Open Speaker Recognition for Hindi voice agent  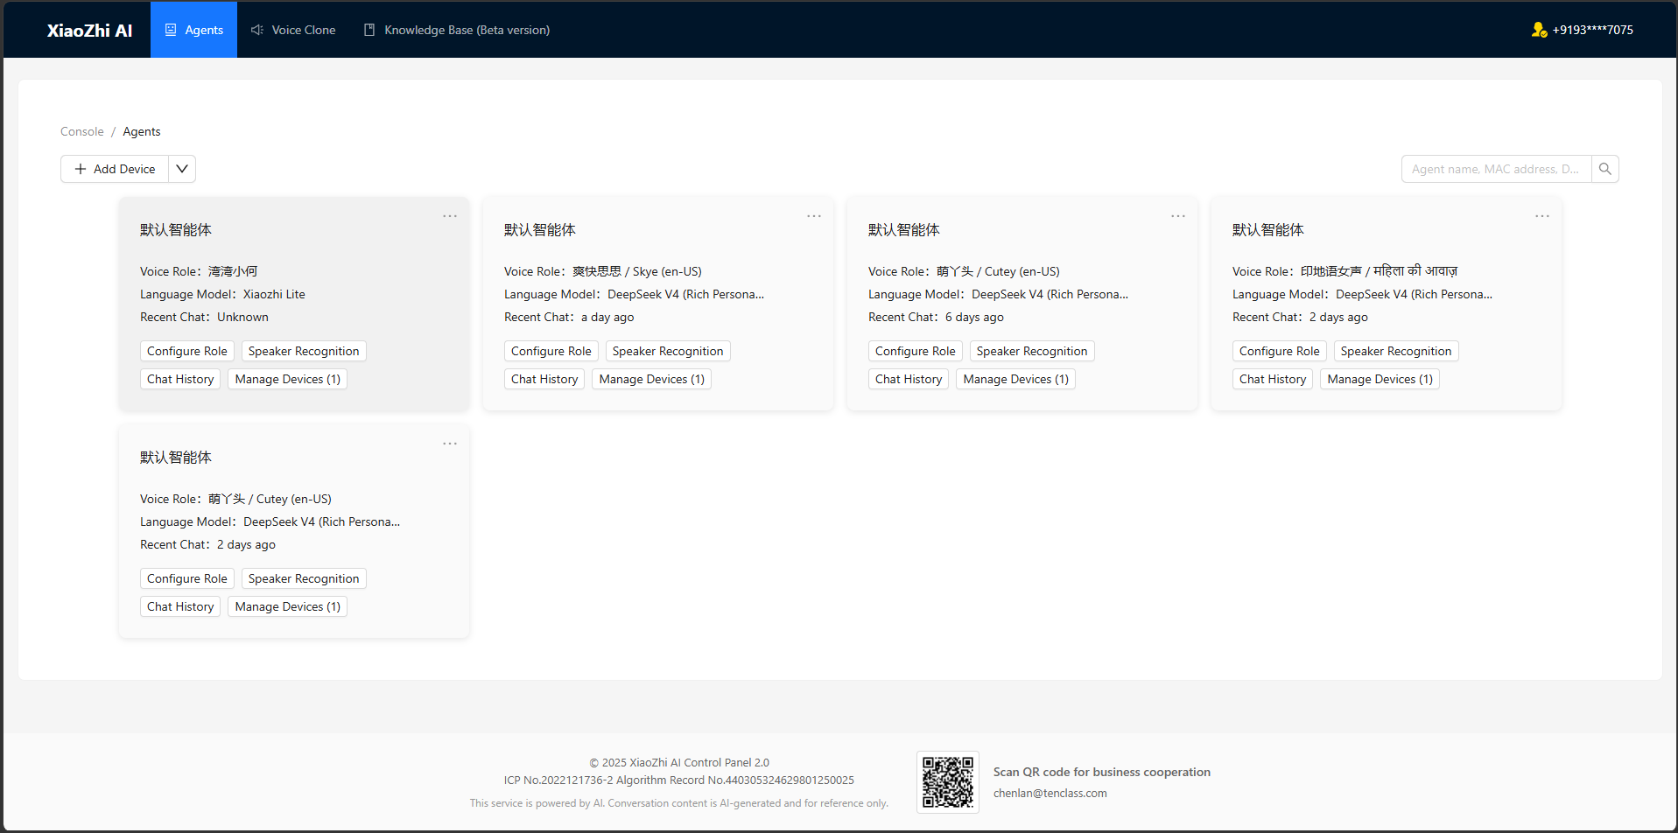(x=1396, y=351)
